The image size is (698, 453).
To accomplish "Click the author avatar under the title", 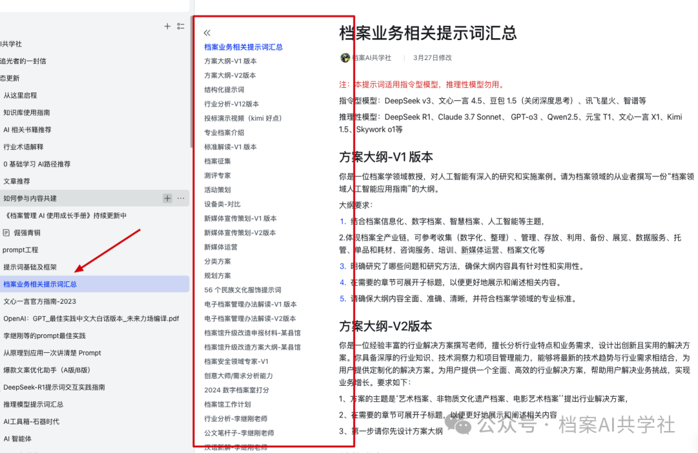I will 344,58.
